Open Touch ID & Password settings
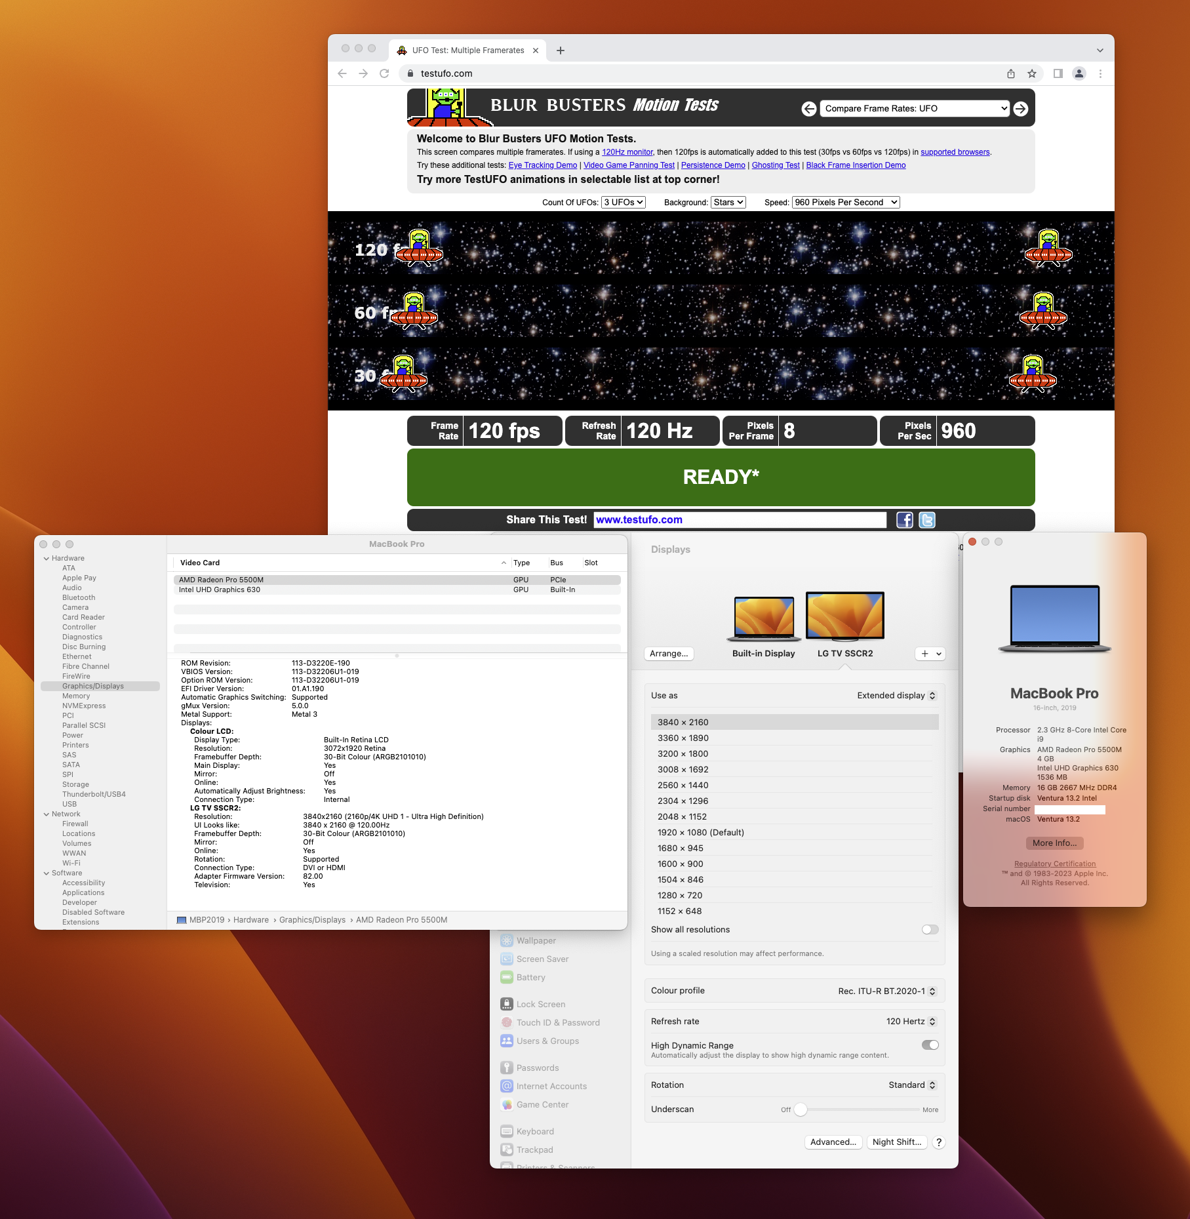 pos(551,1022)
